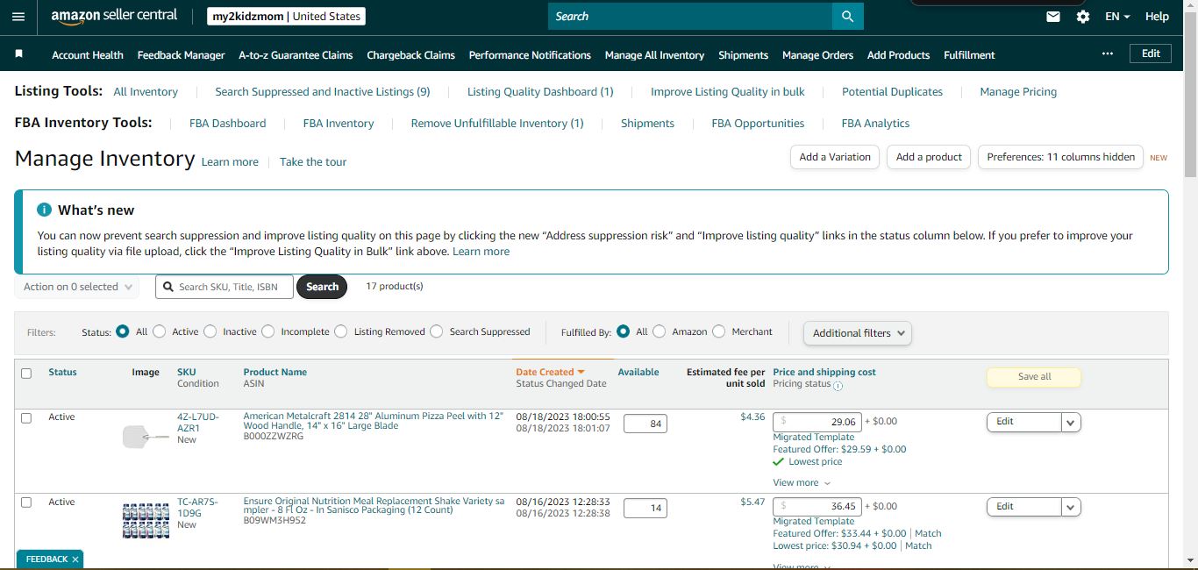Click the Edit button in navigation bar
1198x570 pixels.
[x=1151, y=53]
